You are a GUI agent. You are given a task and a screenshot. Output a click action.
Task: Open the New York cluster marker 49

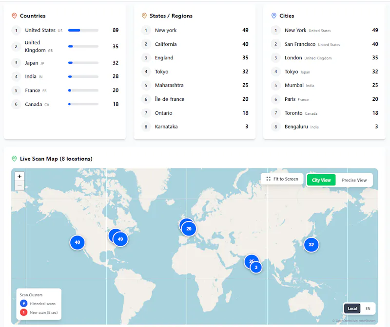(x=120, y=239)
